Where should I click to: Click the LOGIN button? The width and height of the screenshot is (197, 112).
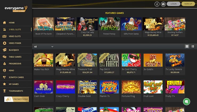(x=174, y=4)
